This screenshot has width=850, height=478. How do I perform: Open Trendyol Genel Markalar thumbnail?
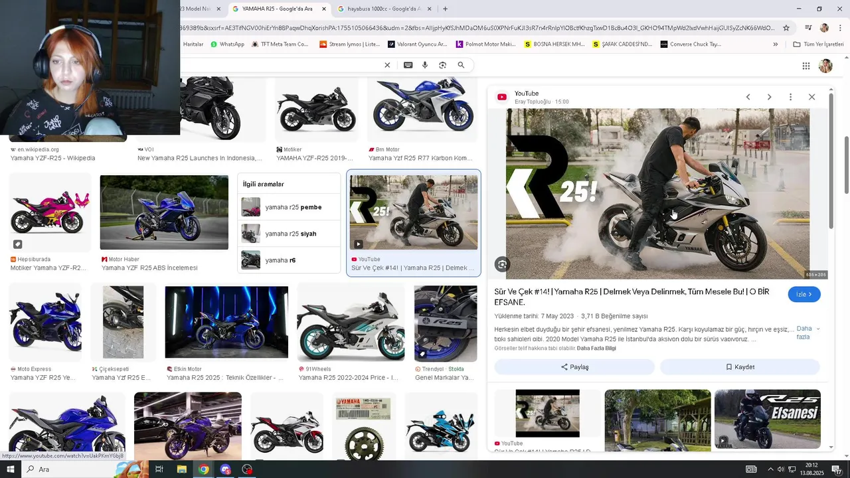point(446,323)
